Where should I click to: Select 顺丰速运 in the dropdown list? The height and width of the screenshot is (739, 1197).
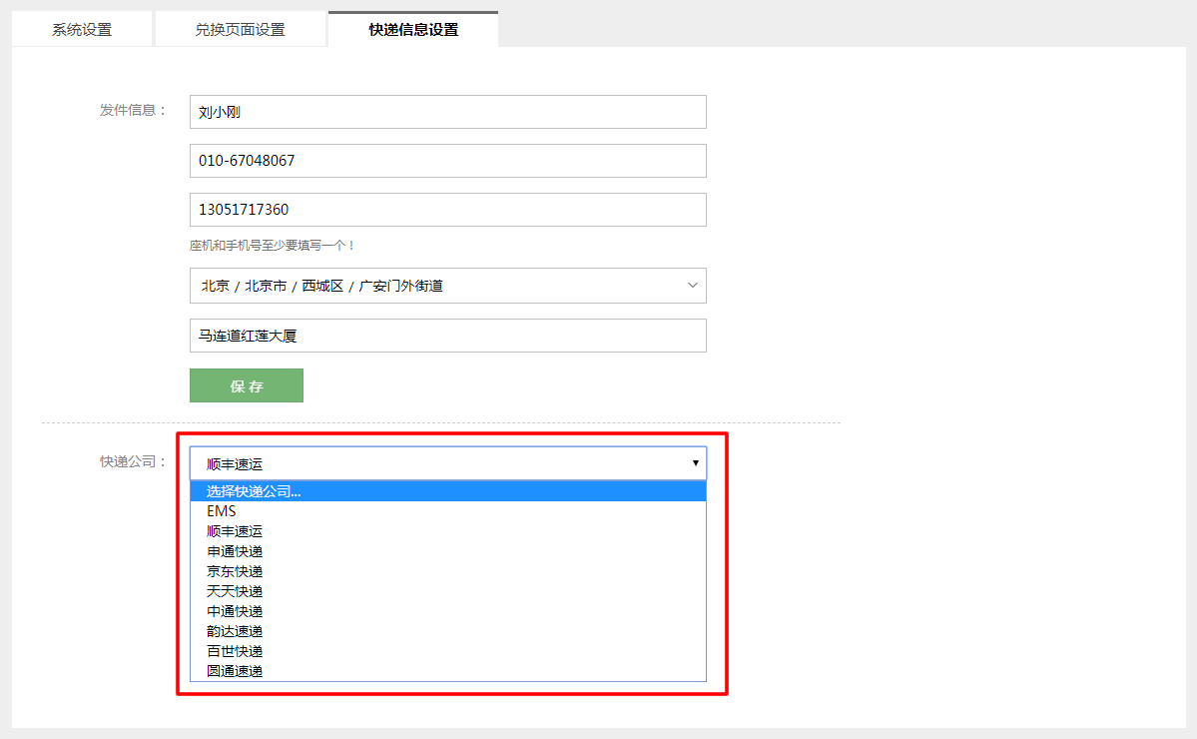(x=448, y=531)
